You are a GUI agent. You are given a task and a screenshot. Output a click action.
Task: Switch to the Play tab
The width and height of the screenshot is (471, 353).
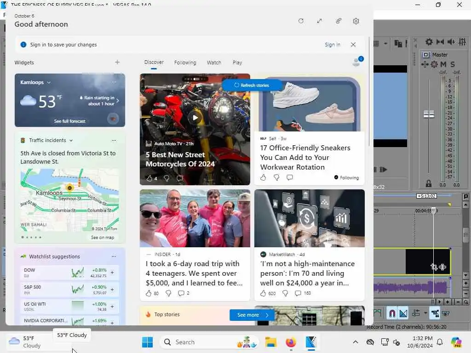coord(237,63)
